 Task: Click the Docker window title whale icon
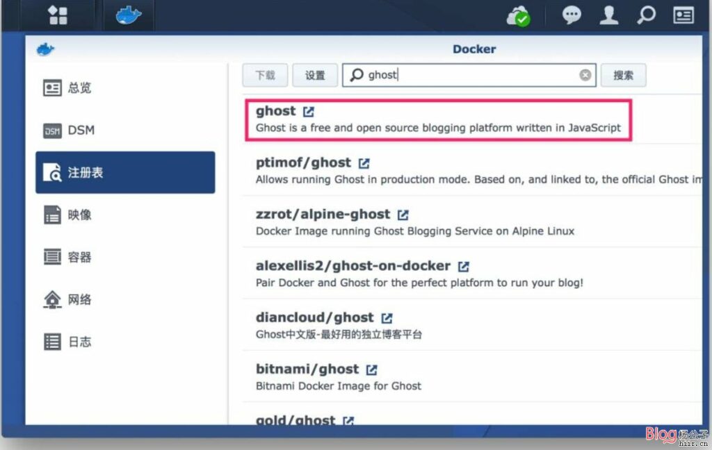[45, 49]
